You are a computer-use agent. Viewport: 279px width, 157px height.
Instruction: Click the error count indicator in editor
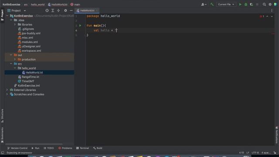[x=262, y=16]
